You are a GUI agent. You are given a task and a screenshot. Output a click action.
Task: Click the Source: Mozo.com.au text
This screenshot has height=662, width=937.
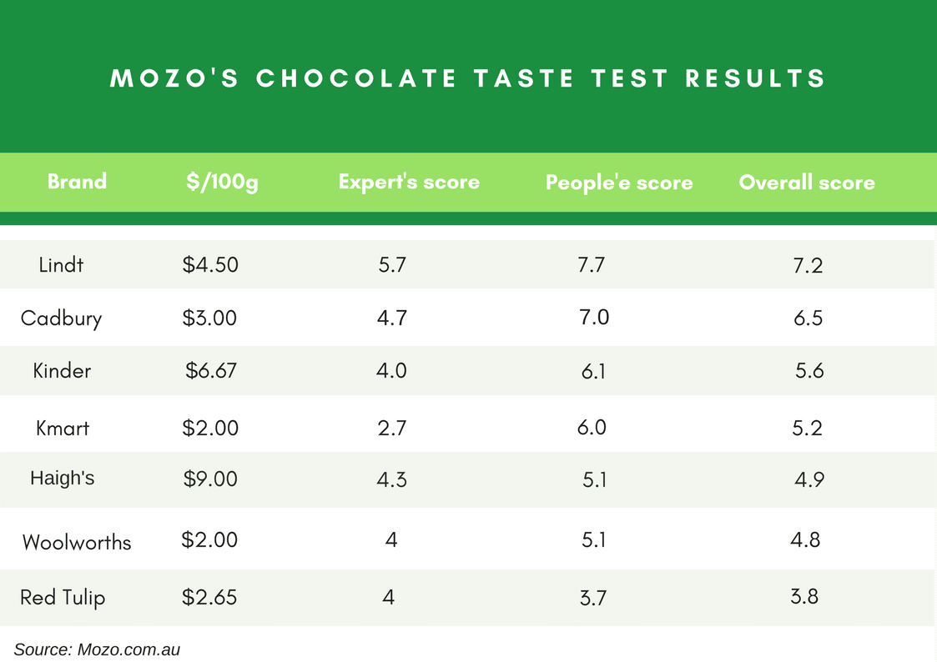pyautogui.click(x=97, y=649)
